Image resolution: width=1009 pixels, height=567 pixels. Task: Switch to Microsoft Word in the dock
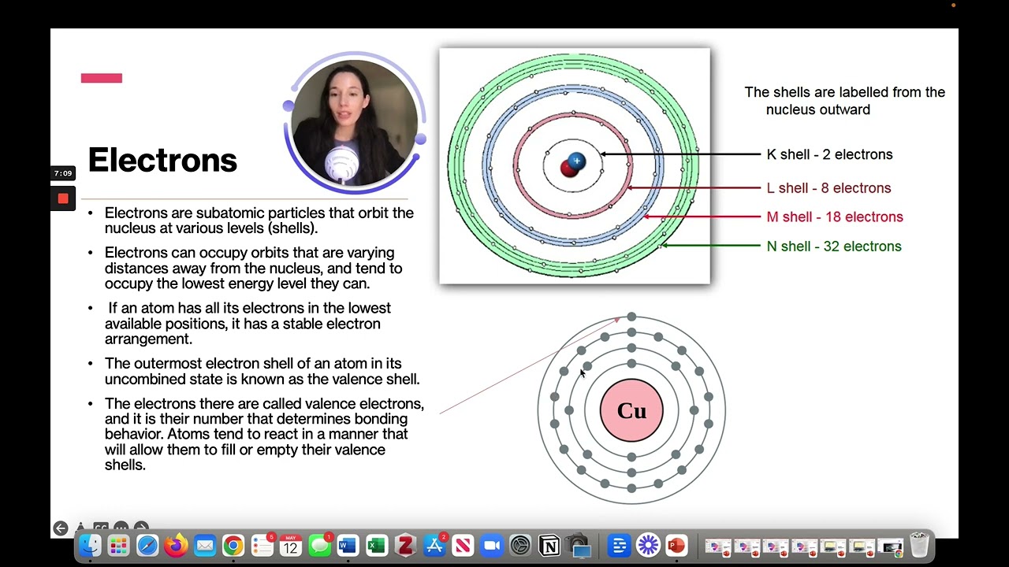pos(348,546)
